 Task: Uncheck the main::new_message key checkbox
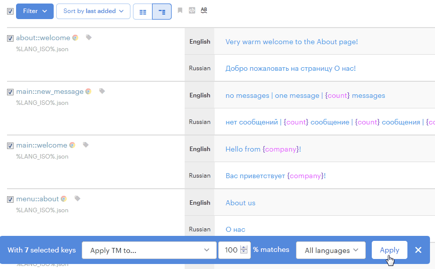pyautogui.click(x=10, y=92)
